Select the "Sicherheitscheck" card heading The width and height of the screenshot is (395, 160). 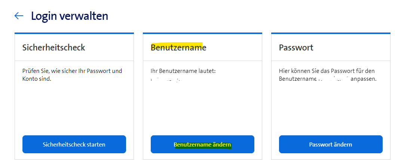point(53,47)
